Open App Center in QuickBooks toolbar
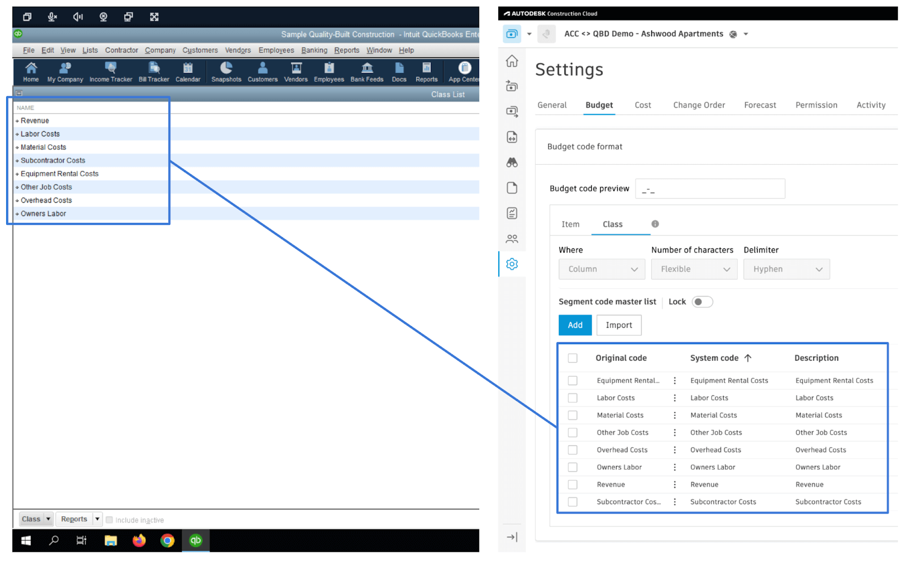 click(464, 72)
